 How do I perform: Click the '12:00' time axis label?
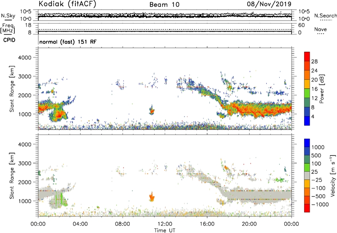coord(165,224)
